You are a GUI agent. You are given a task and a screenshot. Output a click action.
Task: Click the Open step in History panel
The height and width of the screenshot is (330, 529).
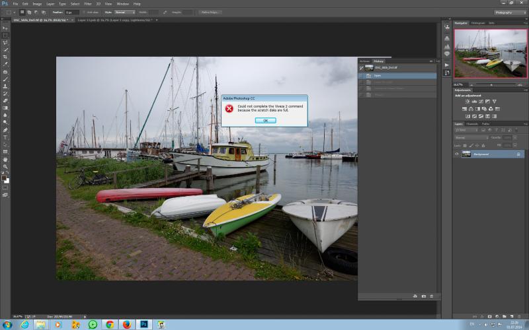(x=397, y=76)
